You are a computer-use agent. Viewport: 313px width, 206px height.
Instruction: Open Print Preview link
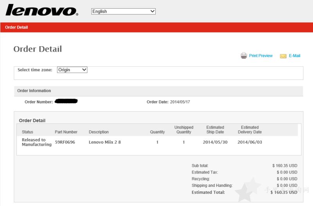pos(261,56)
